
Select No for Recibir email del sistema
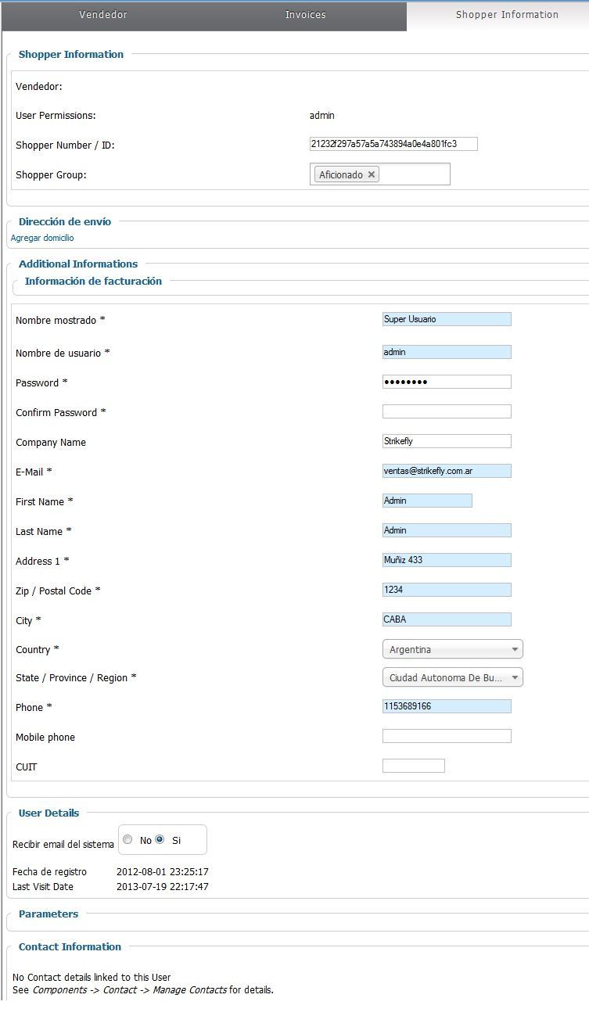coord(127,839)
